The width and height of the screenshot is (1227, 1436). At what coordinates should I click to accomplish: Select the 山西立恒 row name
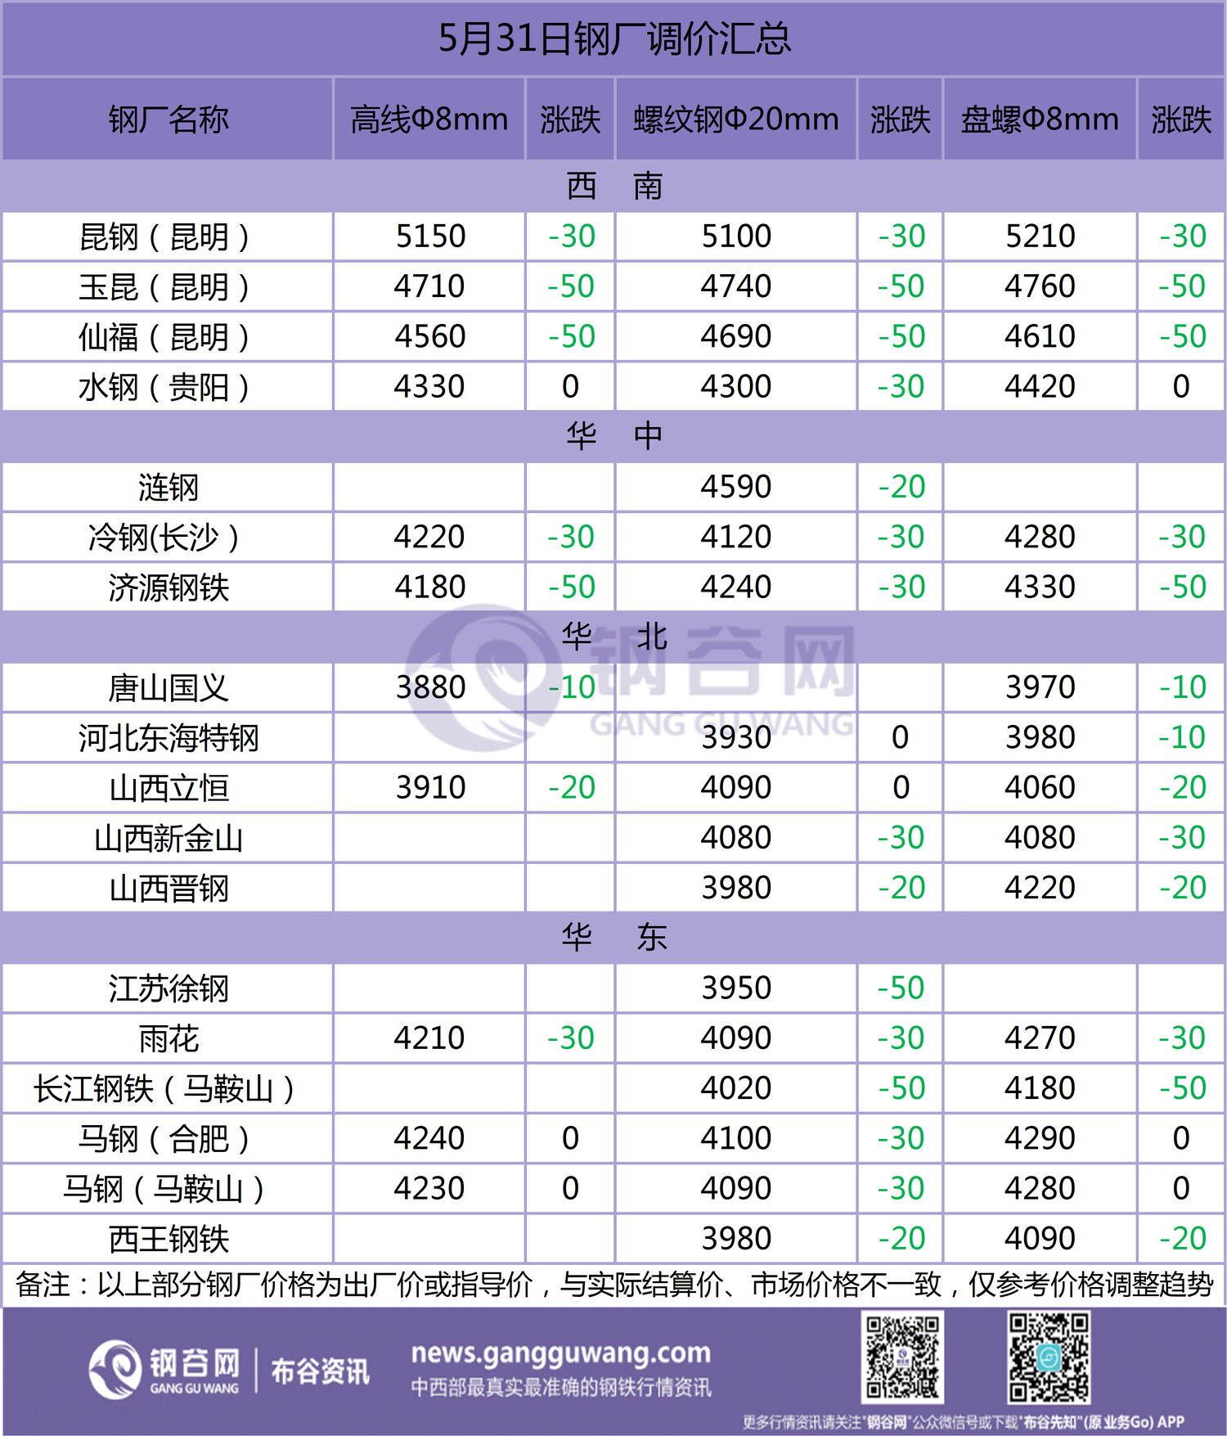point(169,788)
